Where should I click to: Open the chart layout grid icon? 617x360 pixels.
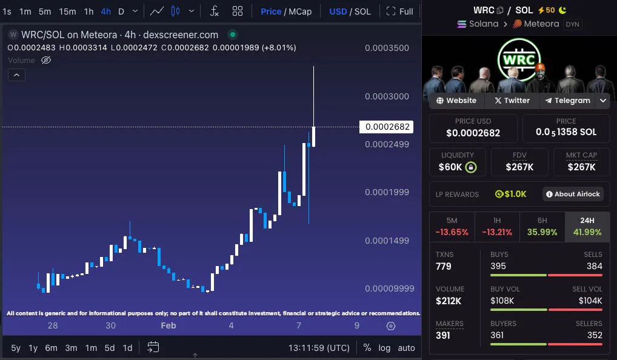[237, 12]
